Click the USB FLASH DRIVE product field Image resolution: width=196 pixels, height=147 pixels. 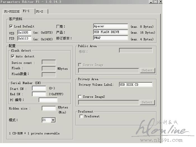pos(110,32)
